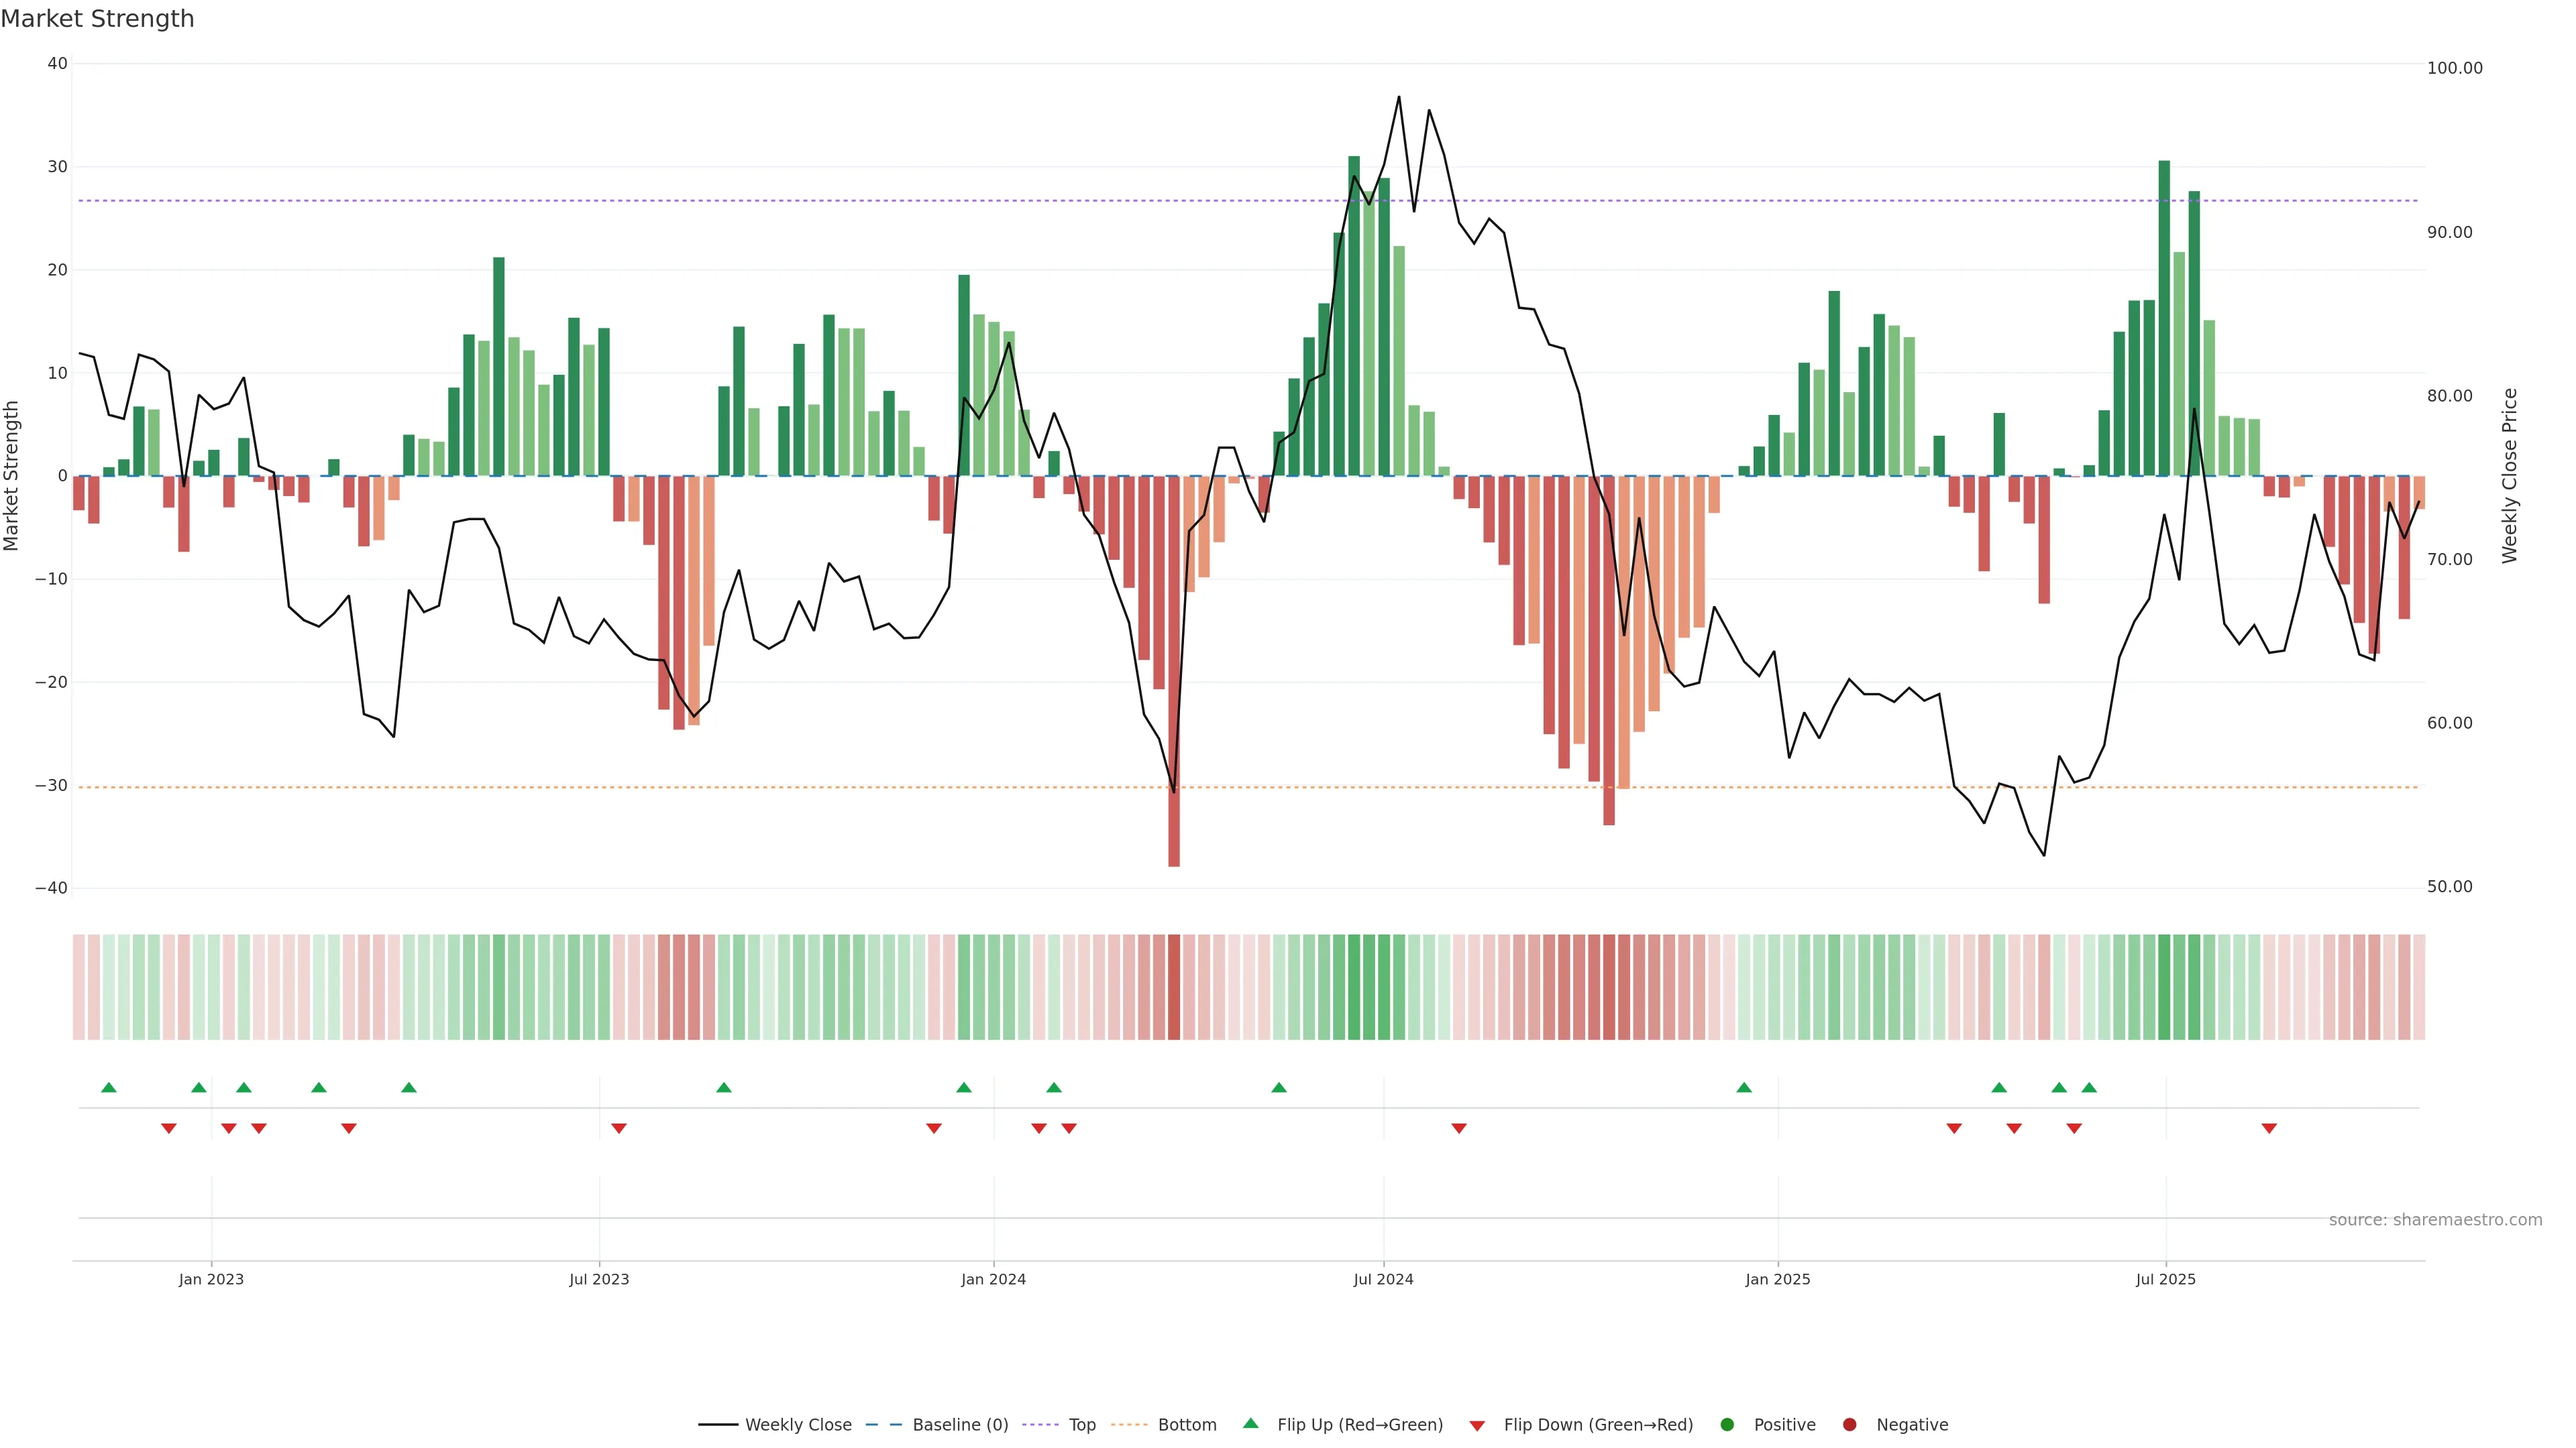Click the flip-down triangle just after Jul 2023
Viewport: 2576px width, 1448px height.
click(x=619, y=1128)
